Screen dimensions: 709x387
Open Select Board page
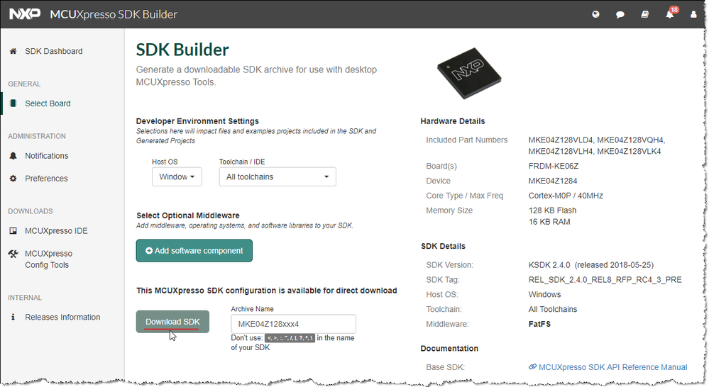(48, 103)
